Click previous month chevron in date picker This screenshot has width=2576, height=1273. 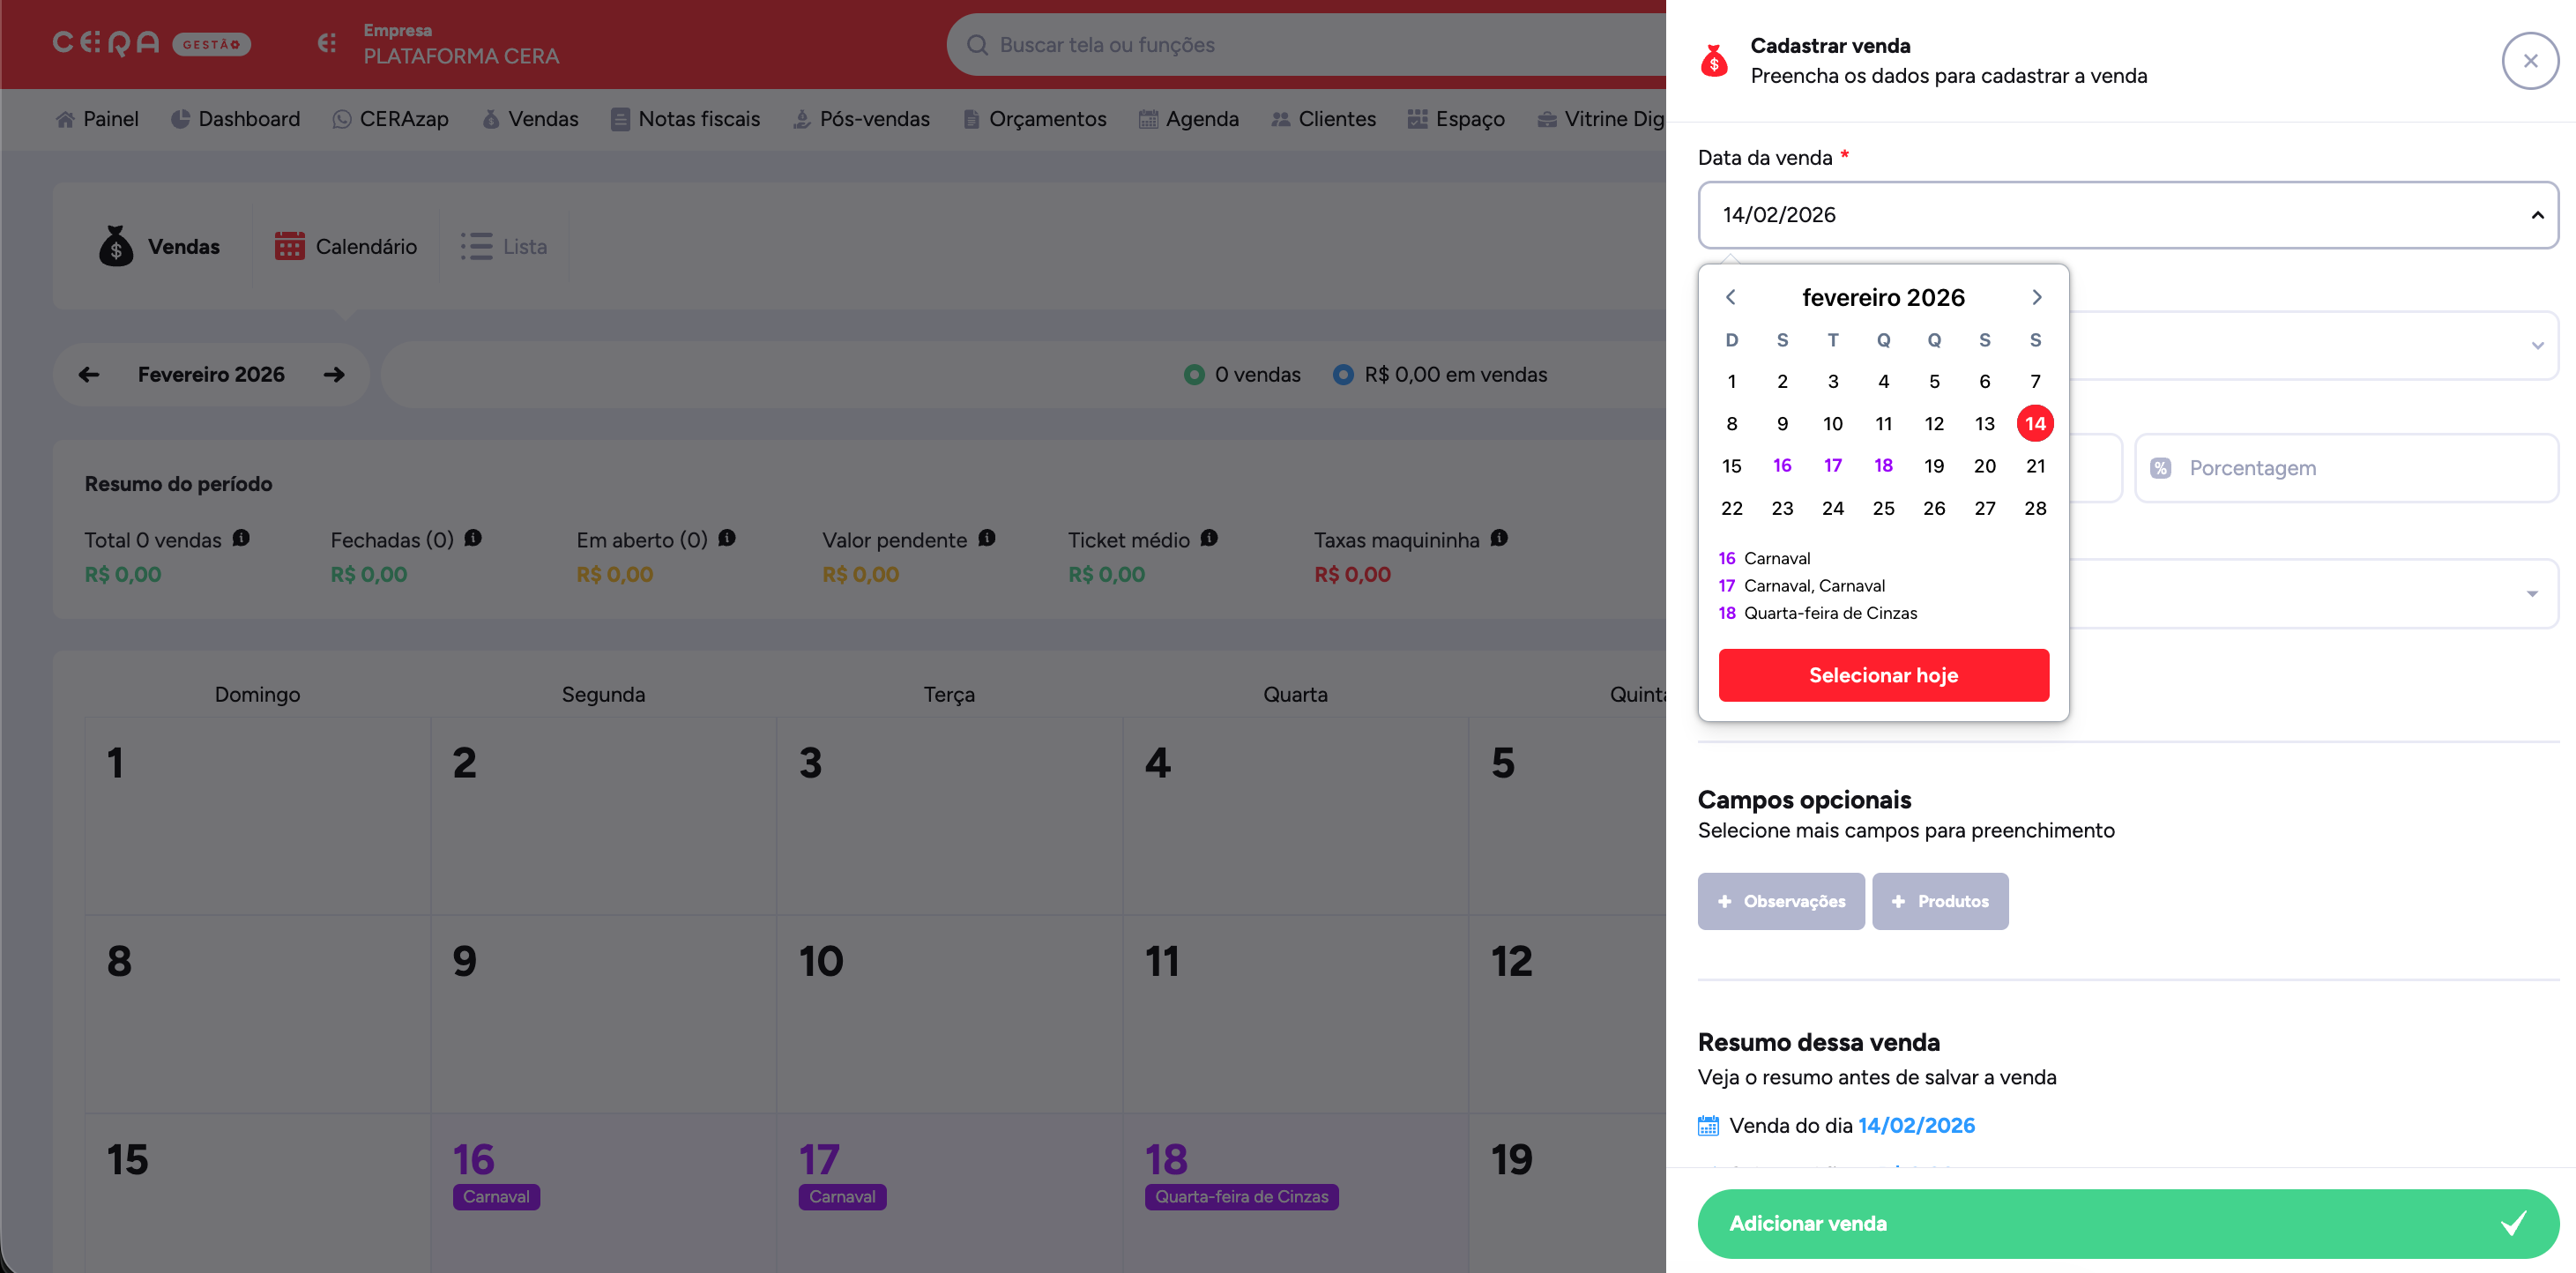point(1731,297)
